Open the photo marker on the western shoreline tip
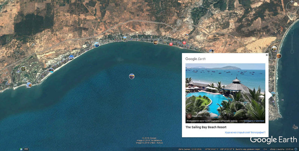 [x=29, y=85]
